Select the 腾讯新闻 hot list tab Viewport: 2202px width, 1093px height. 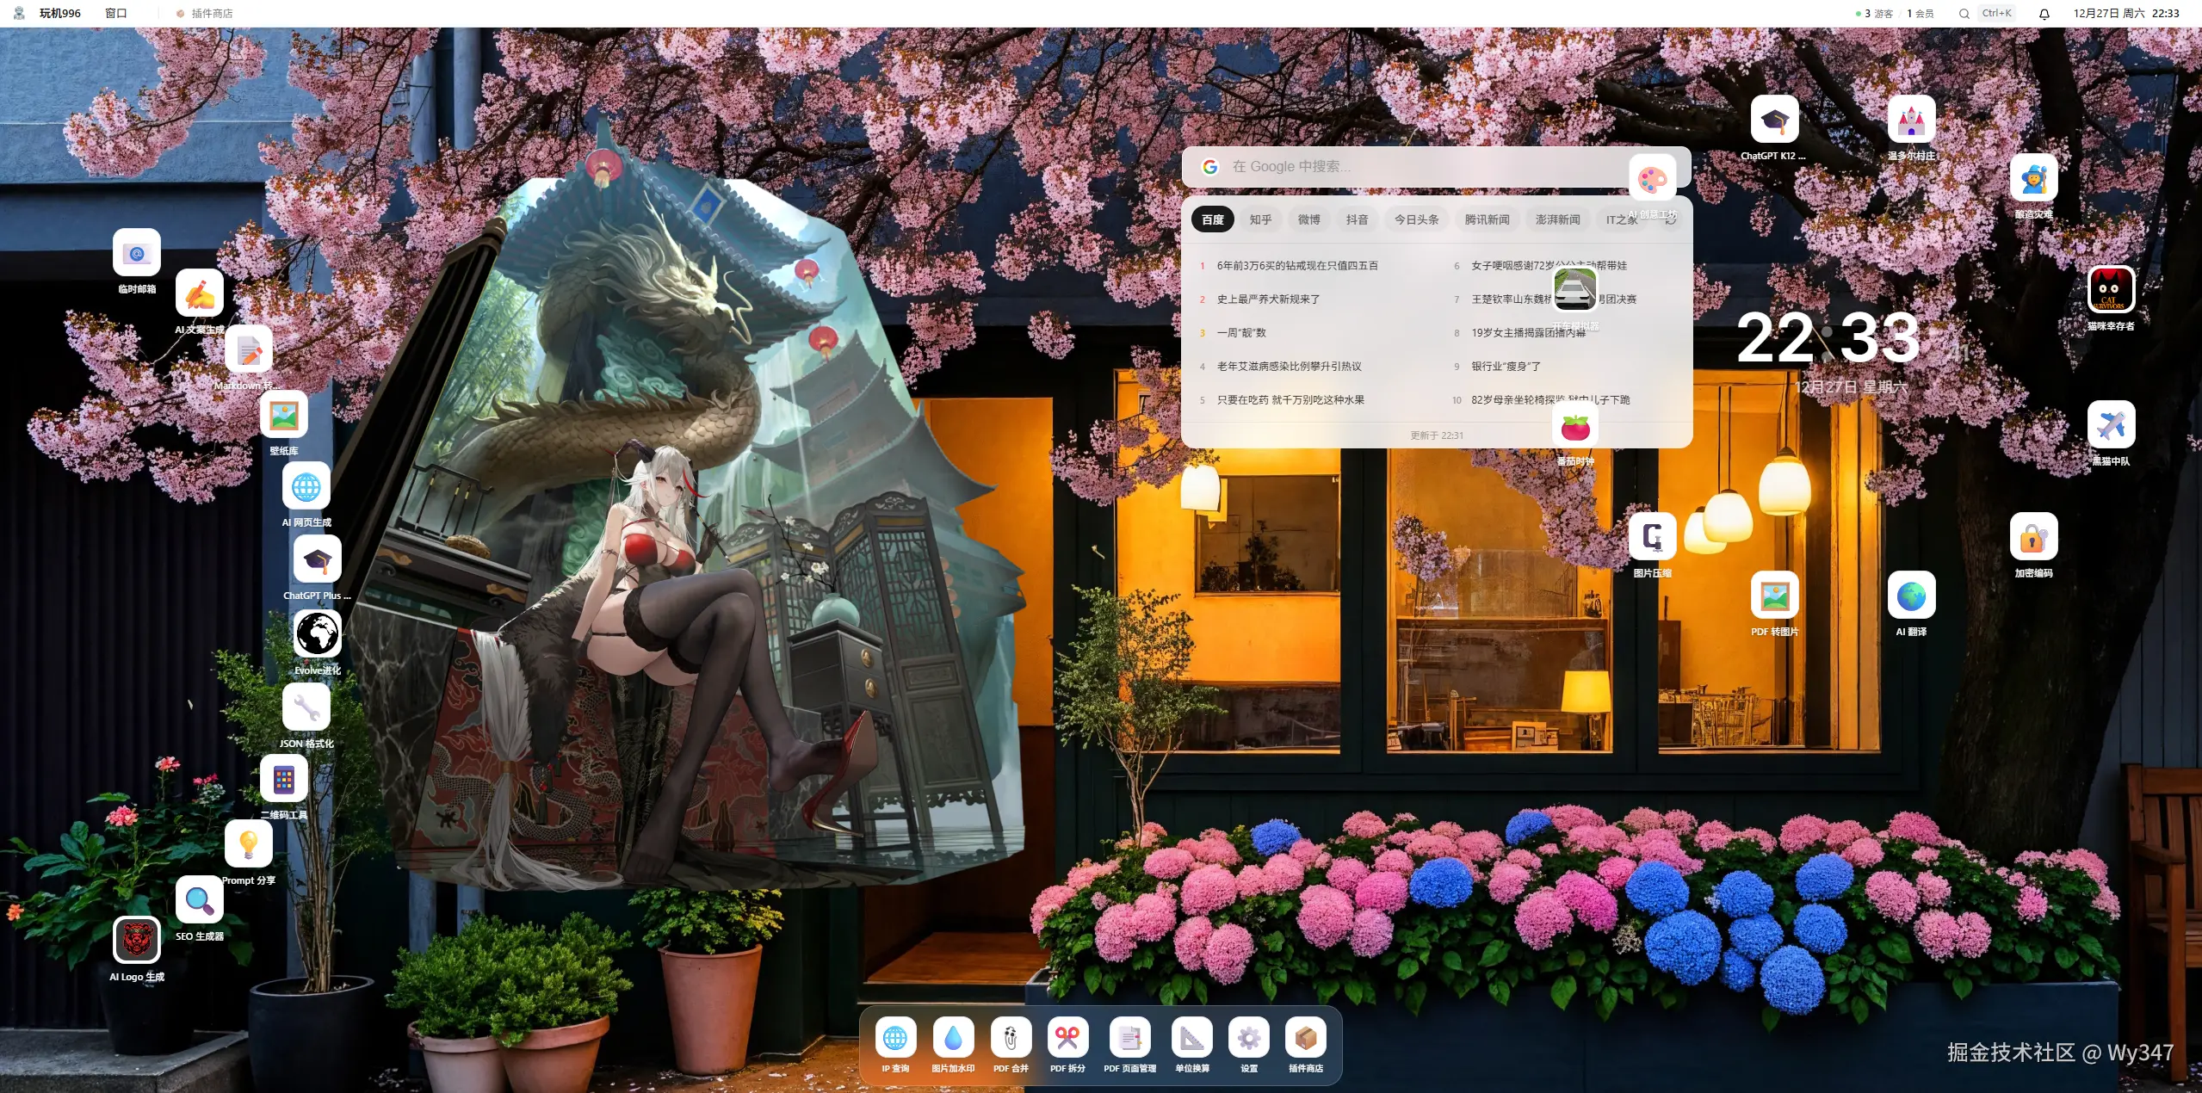1488,219
